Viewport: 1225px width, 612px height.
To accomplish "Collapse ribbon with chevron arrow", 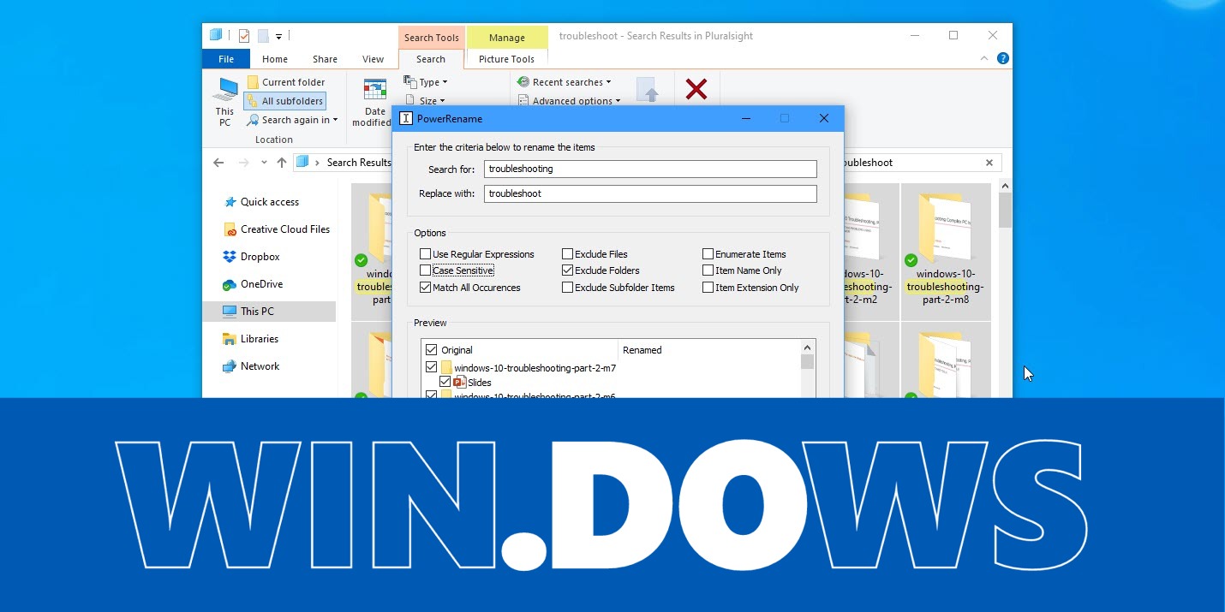I will click(984, 59).
